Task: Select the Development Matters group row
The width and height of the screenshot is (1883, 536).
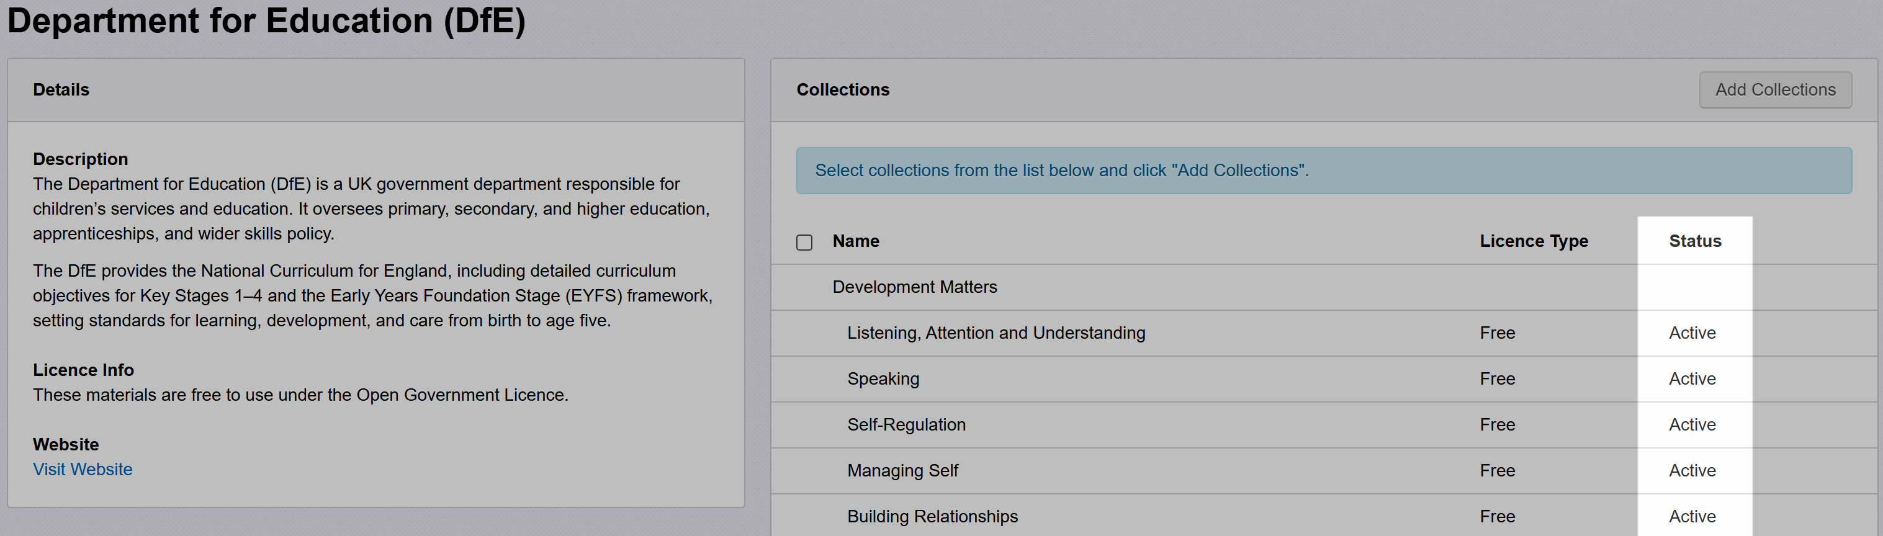Action: [914, 287]
